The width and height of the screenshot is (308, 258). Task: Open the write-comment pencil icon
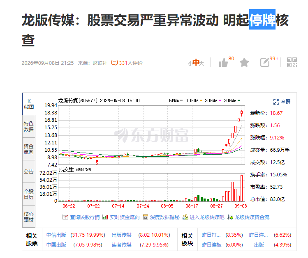(x=265, y=62)
